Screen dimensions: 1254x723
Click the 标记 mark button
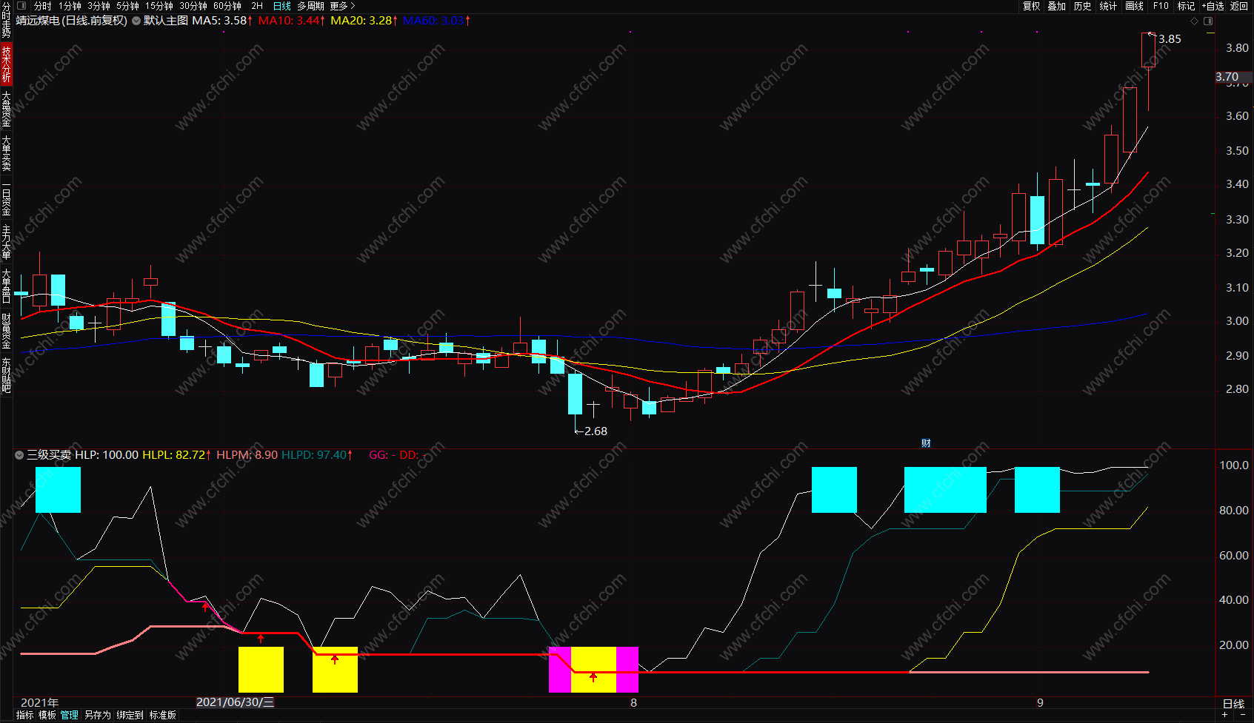pos(1186,6)
